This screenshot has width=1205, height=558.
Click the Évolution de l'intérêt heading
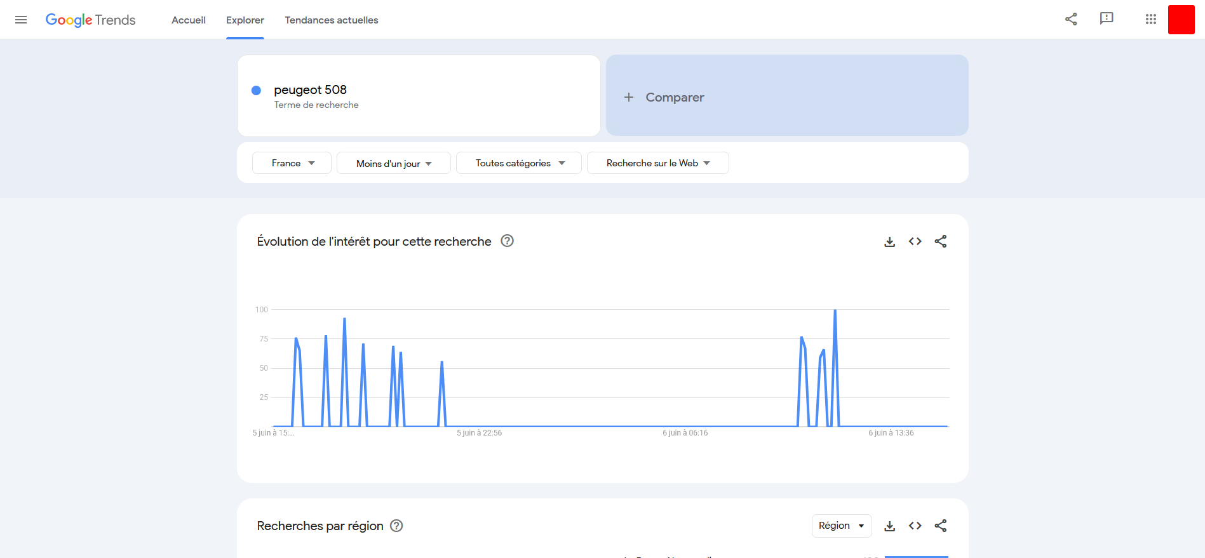[x=374, y=241]
